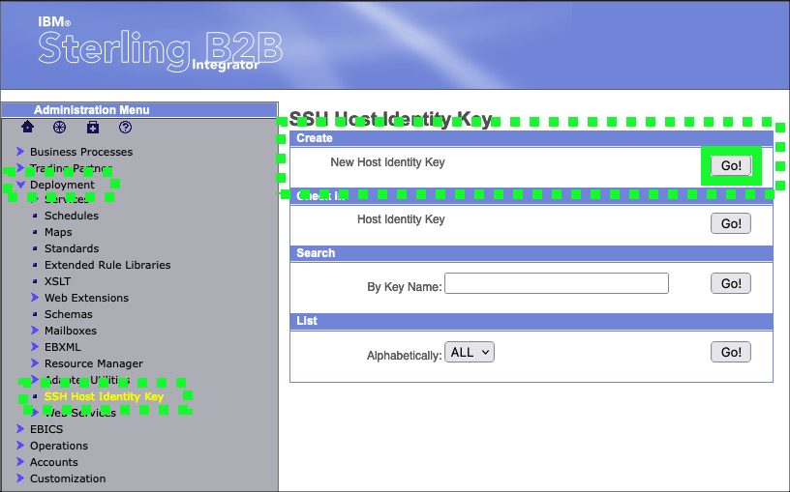The width and height of the screenshot is (790, 492).
Task: Expand the Mailboxes arrow
Action: 35,330
